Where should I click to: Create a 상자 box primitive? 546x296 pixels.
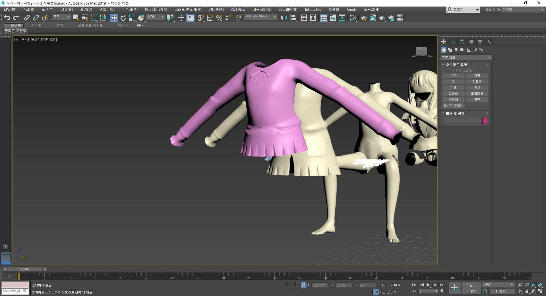(454, 76)
